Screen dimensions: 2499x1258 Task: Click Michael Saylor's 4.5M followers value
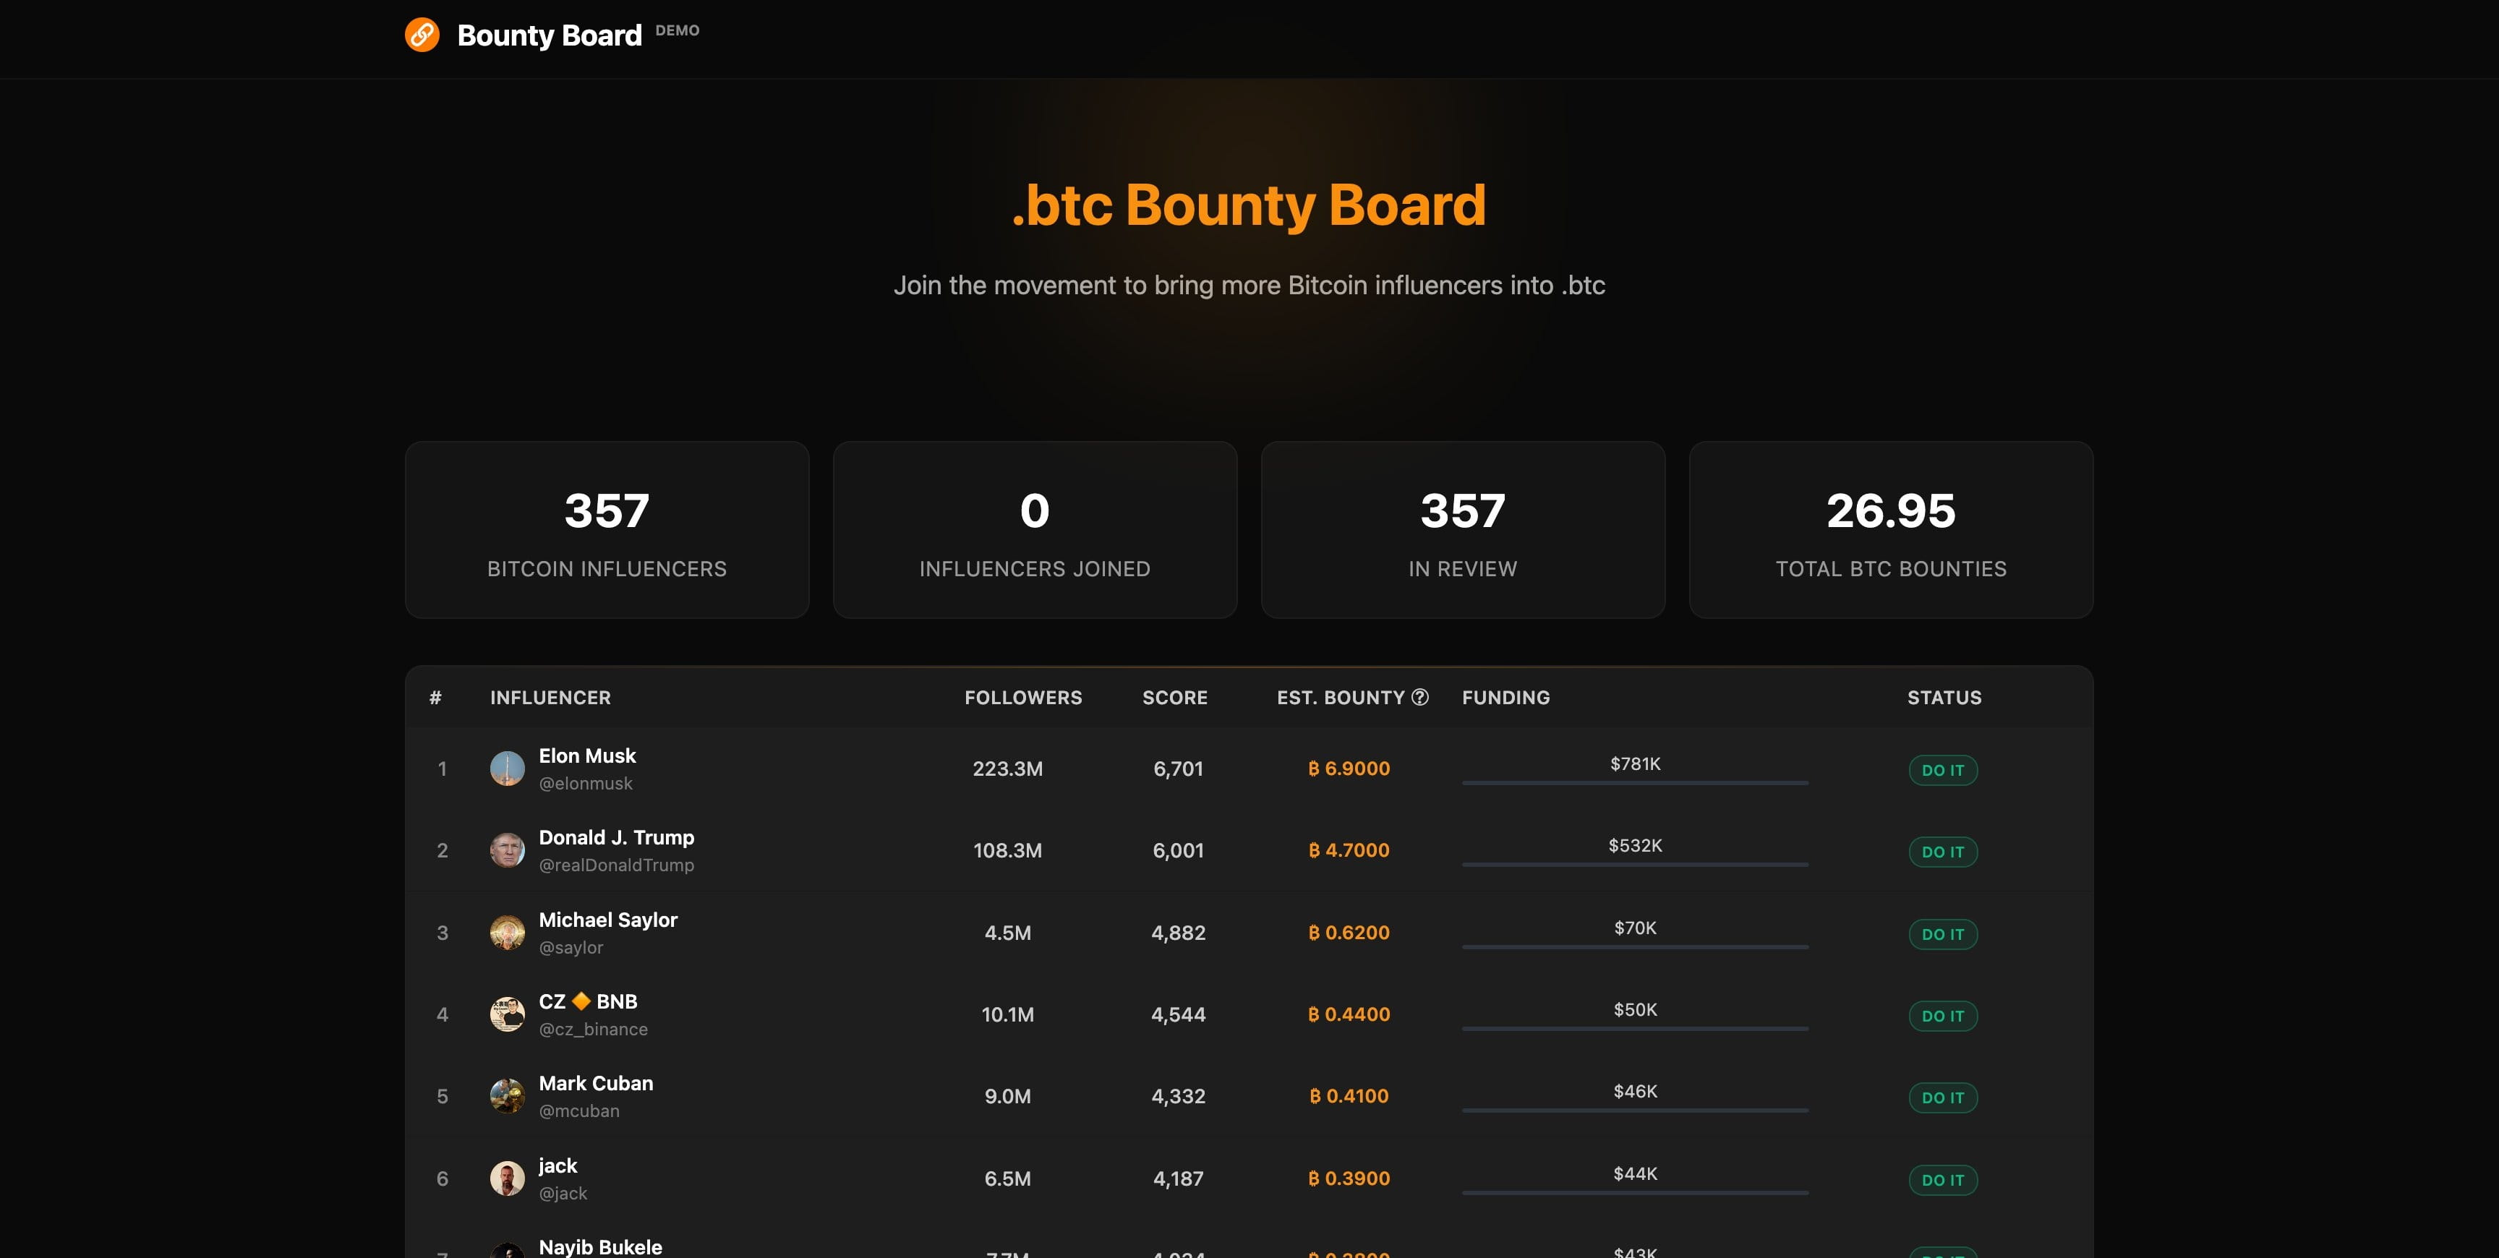pos(1008,933)
